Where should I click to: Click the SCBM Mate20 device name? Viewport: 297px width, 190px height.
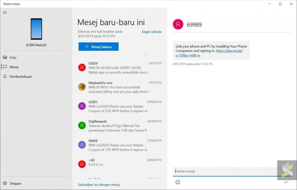(36, 45)
